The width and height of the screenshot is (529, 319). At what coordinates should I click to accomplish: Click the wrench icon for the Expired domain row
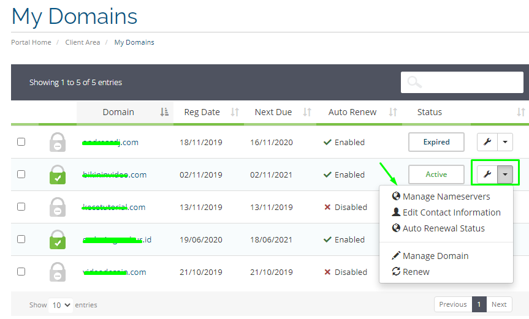487,142
